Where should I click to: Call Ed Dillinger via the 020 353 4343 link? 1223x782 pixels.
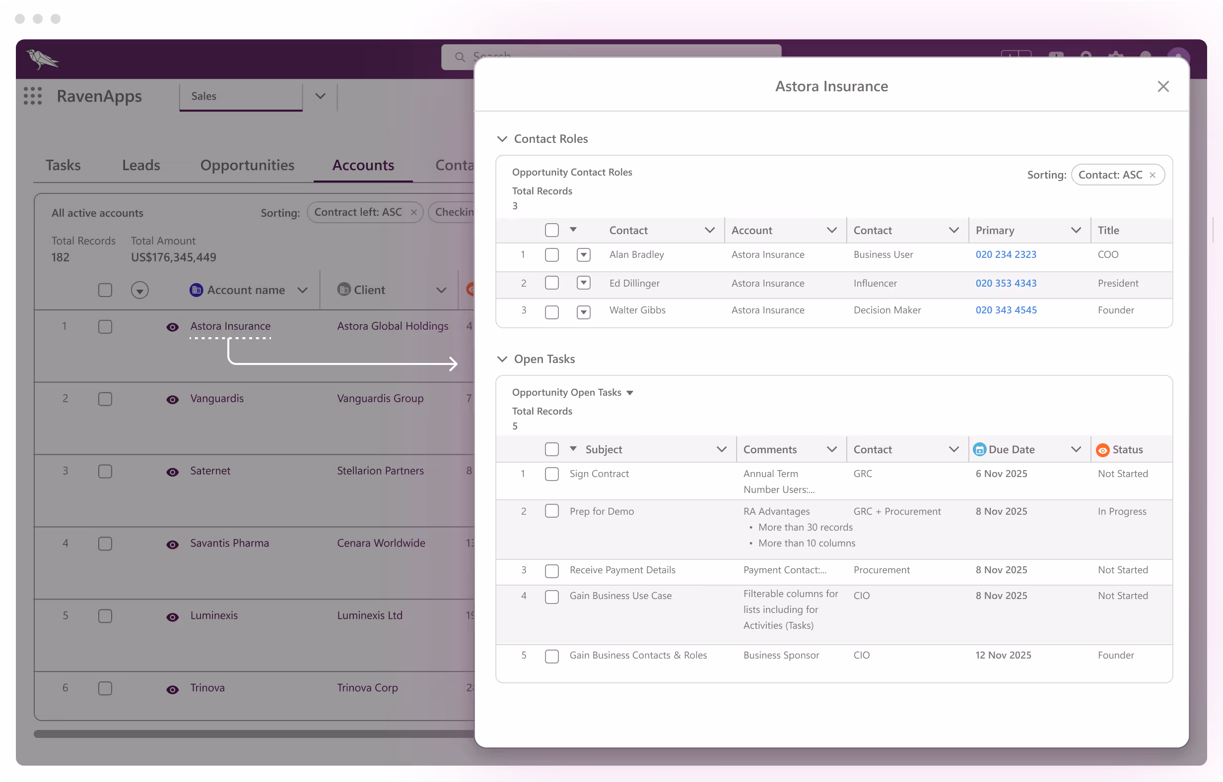click(1006, 283)
